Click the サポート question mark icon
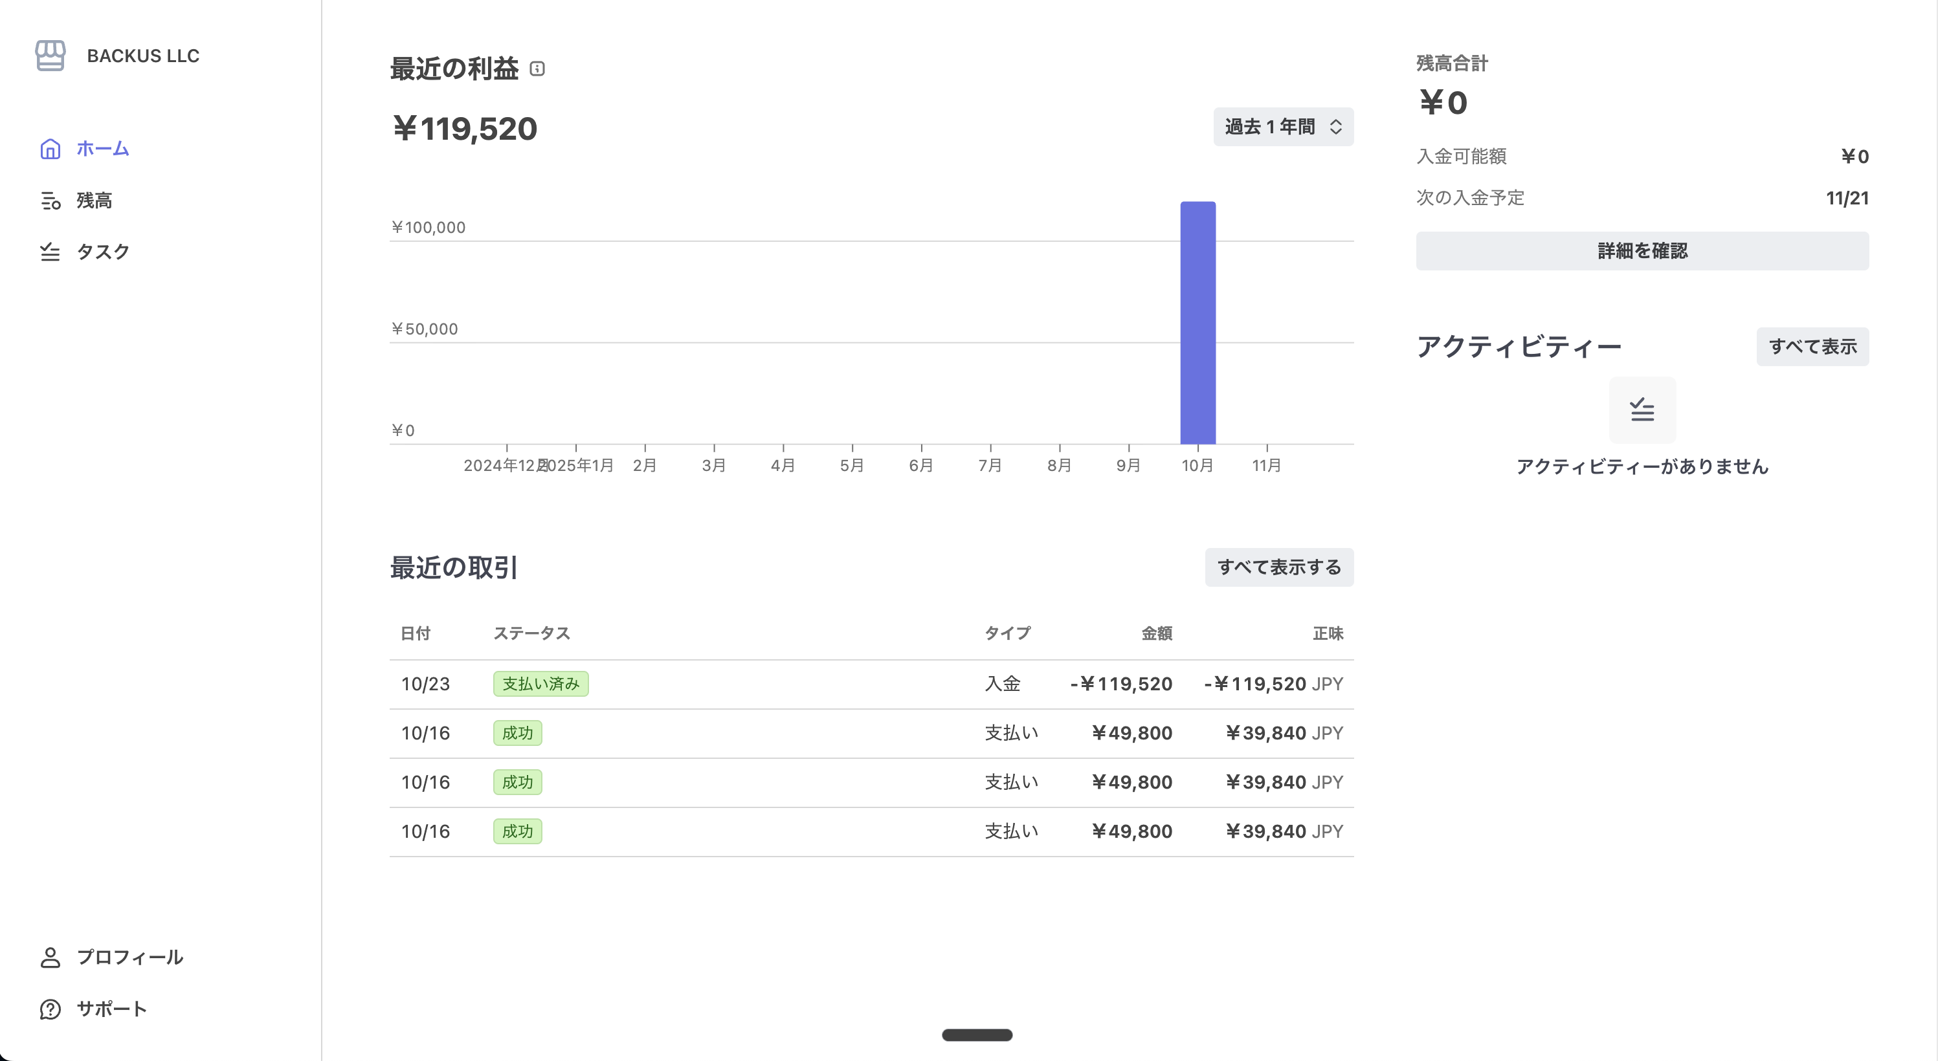The height and width of the screenshot is (1061, 1938). [50, 1009]
